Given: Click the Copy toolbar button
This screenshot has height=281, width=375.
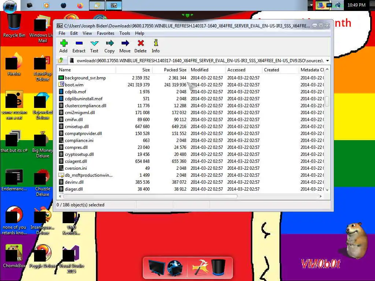Looking at the screenshot, I should [x=109, y=46].
